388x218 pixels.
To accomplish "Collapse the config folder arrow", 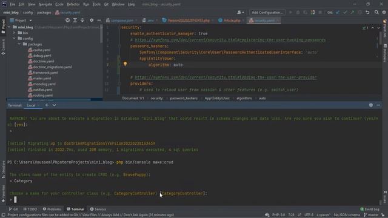I will [x=14, y=38].
